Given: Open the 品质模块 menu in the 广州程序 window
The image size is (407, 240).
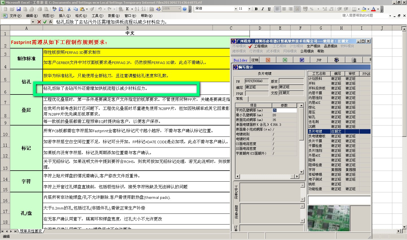Looking at the screenshot, I should click(330, 46).
